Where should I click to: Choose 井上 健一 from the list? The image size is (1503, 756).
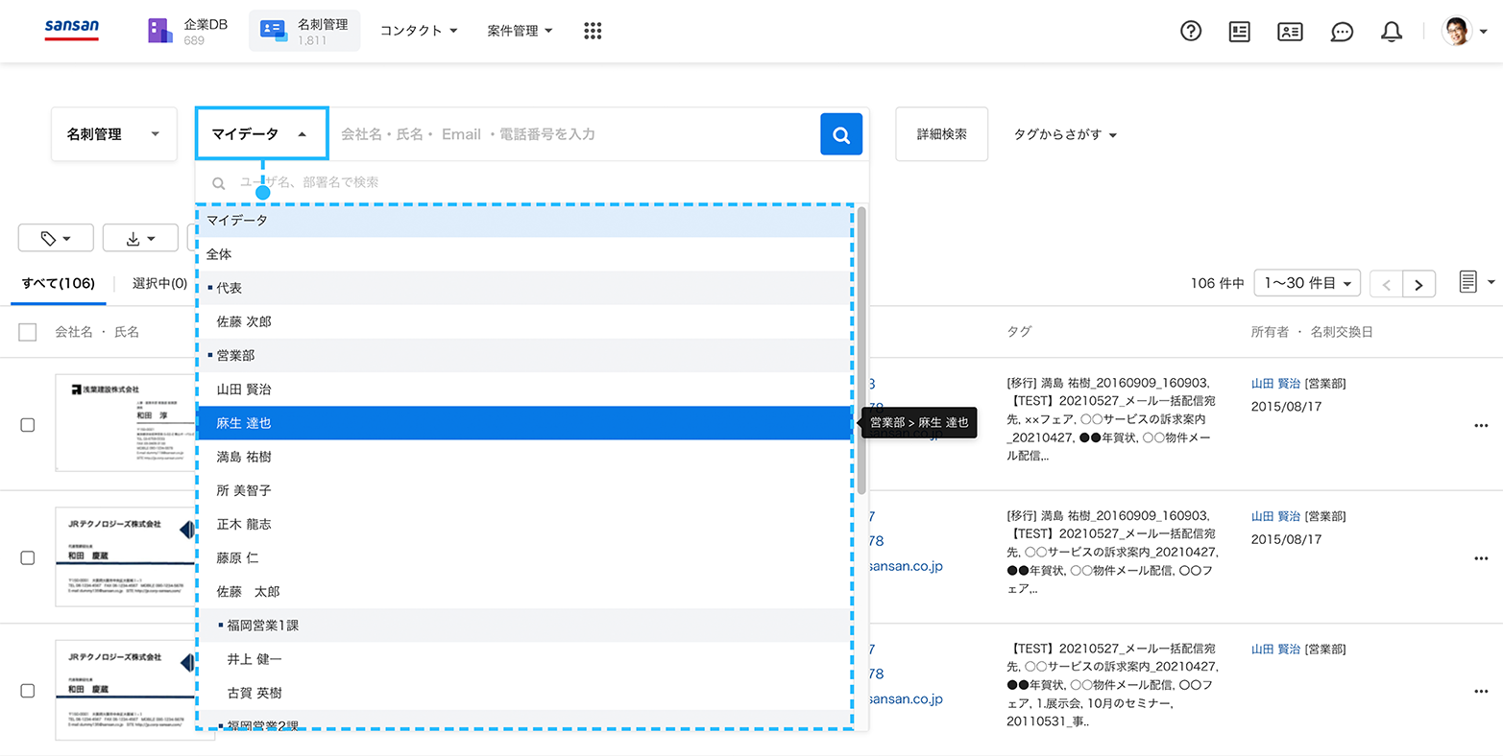(x=524, y=659)
